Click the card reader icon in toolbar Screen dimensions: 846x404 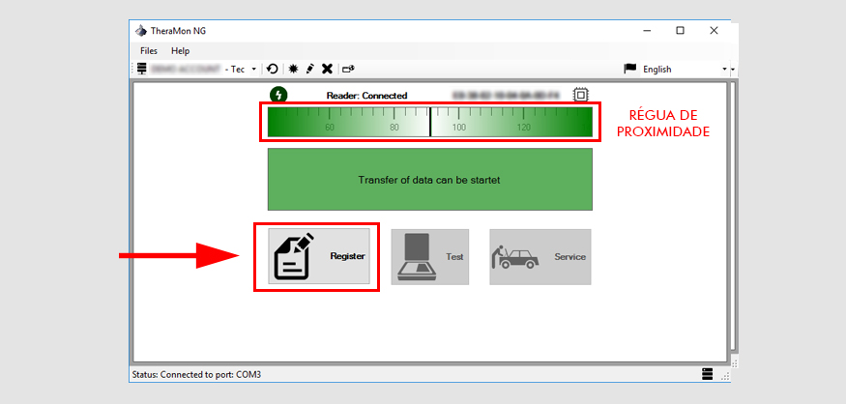tap(348, 69)
